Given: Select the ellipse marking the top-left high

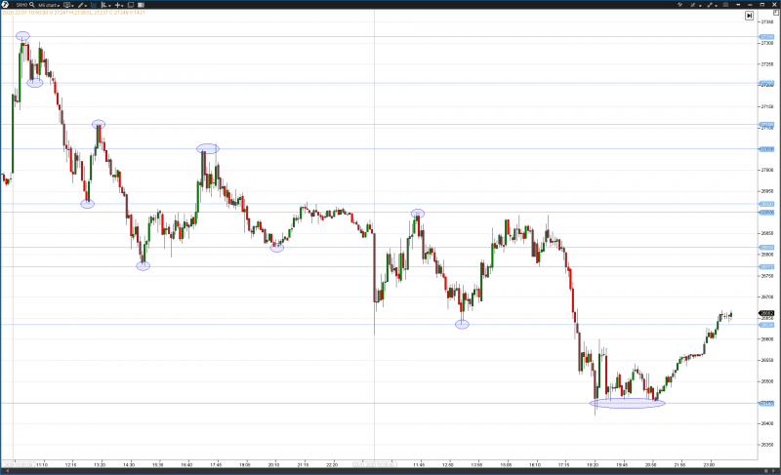Looking at the screenshot, I should click(22, 36).
